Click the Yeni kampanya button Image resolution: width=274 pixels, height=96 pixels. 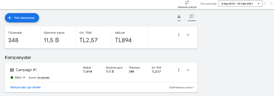point(22,18)
